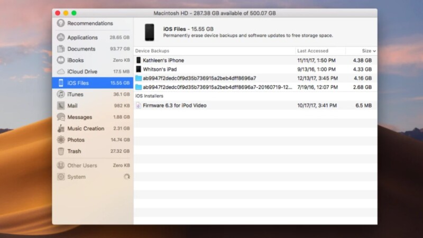Screen dimensions: 423x238
Task: Click the Music Creation label
Action: click(86, 129)
